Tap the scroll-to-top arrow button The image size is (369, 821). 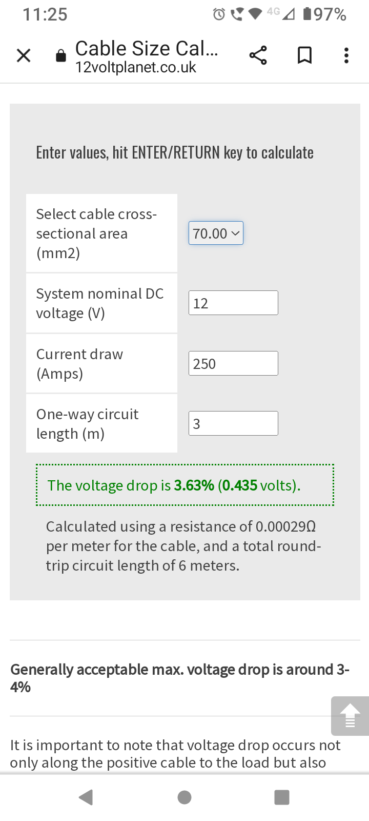click(350, 716)
